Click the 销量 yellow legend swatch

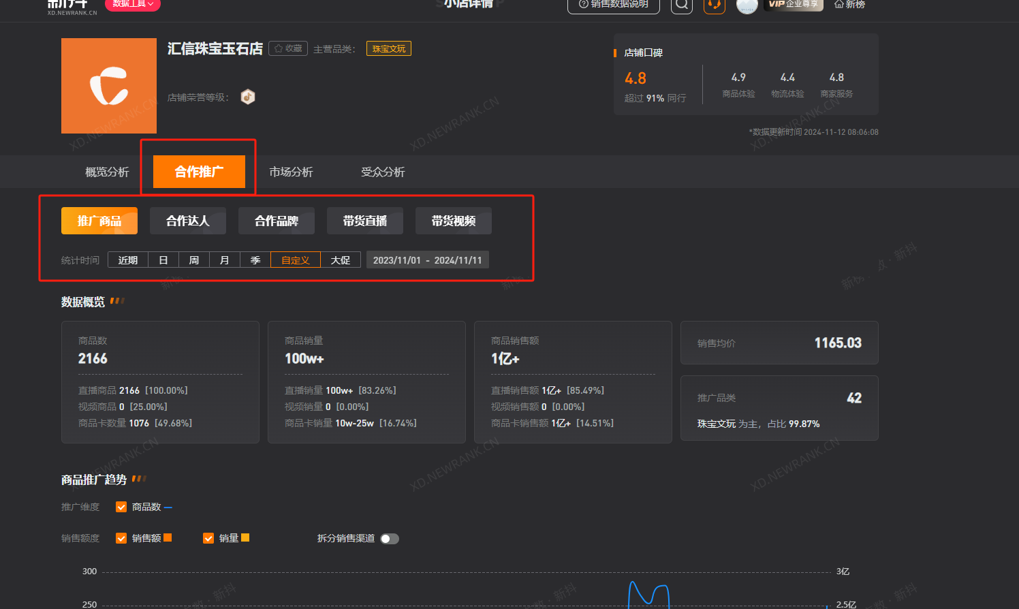245,537
